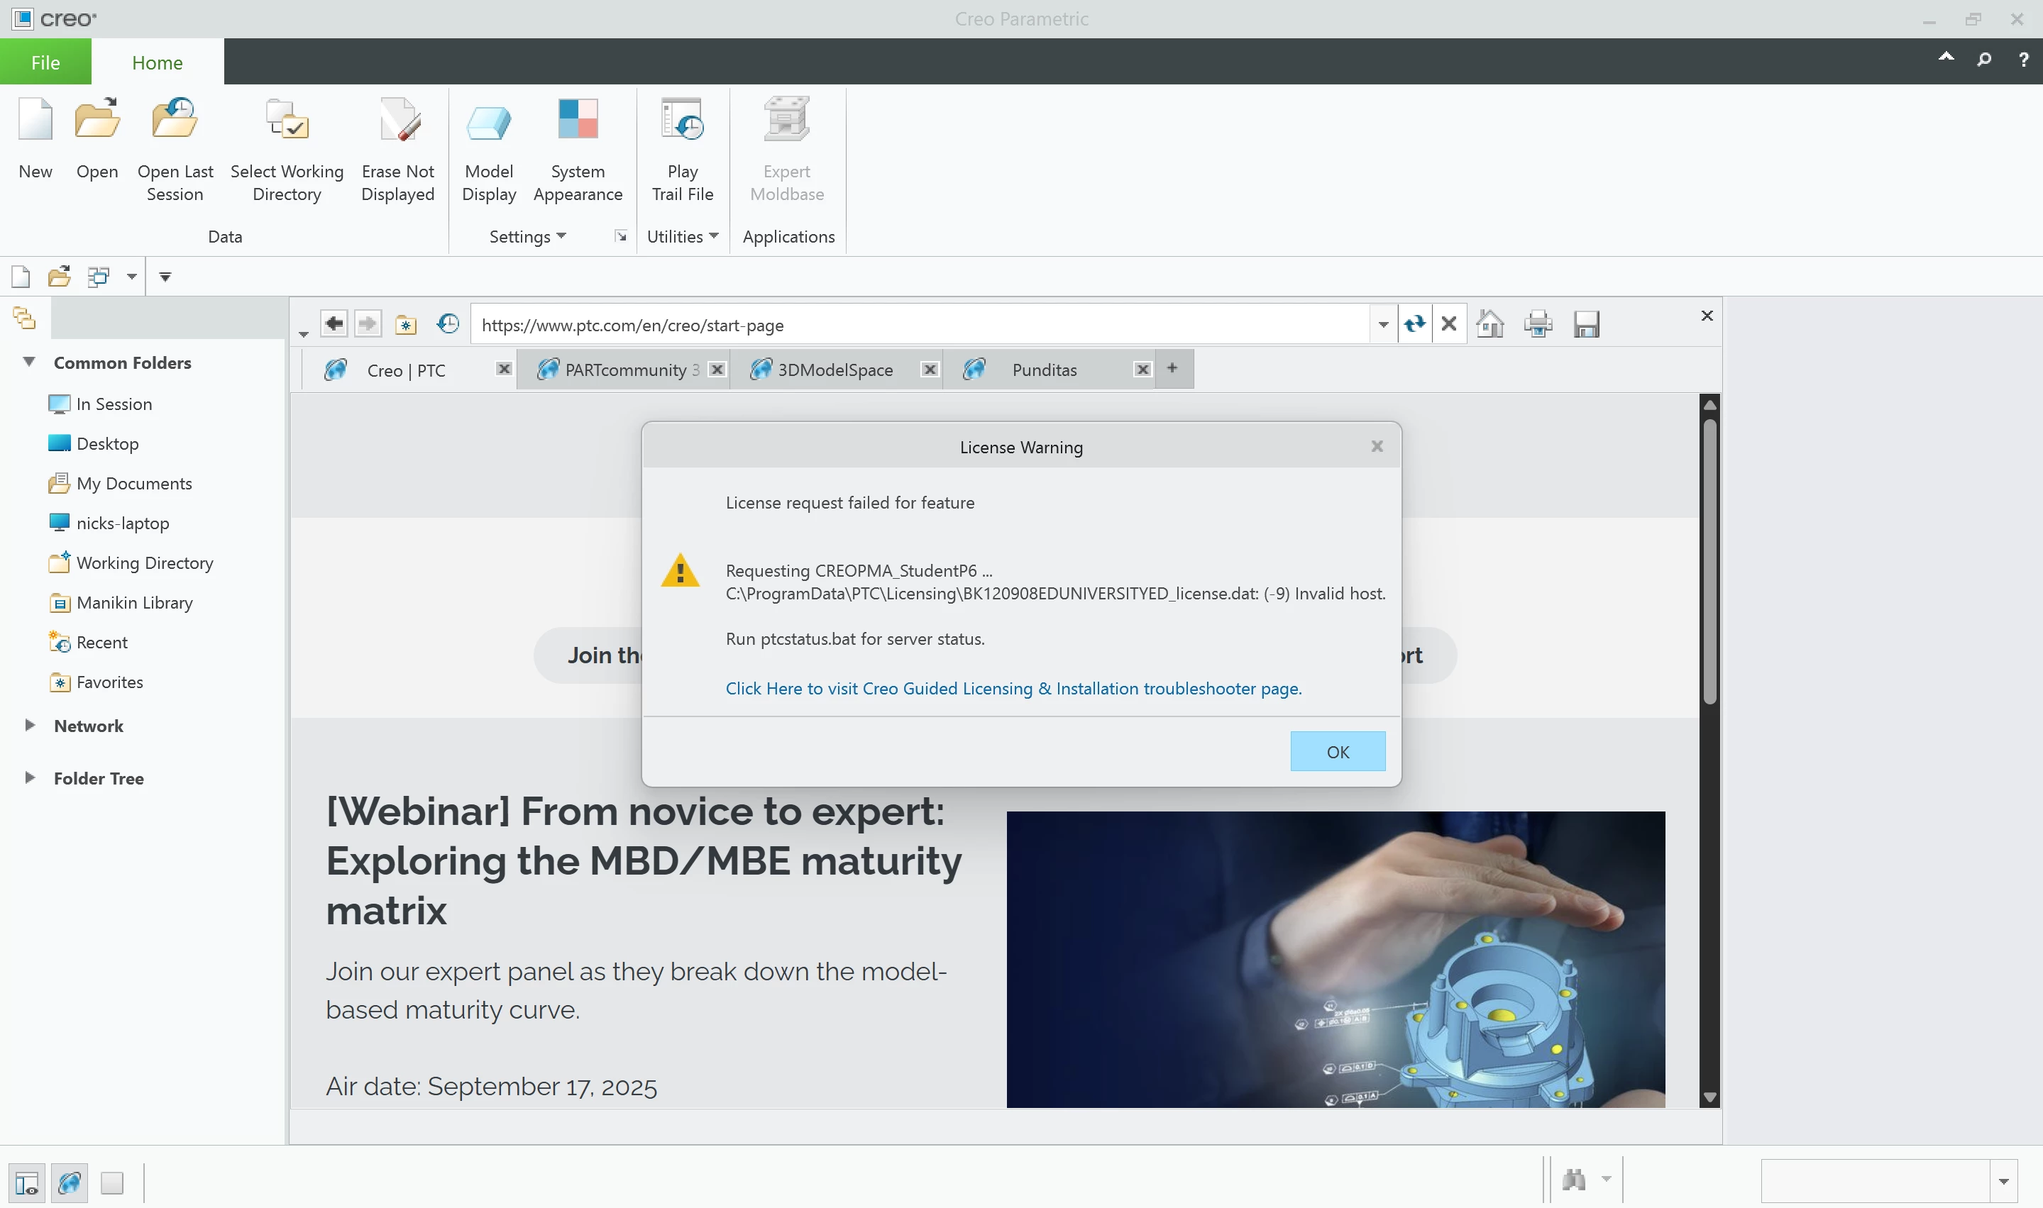Toggle the navigator panel display button
2043x1208 pixels.
pyautogui.click(x=27, y=1182)
